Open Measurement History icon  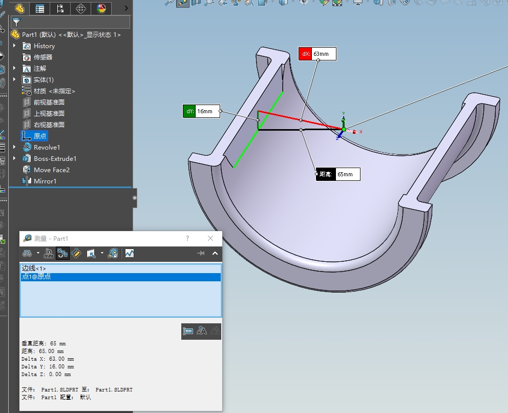(113, 253)
